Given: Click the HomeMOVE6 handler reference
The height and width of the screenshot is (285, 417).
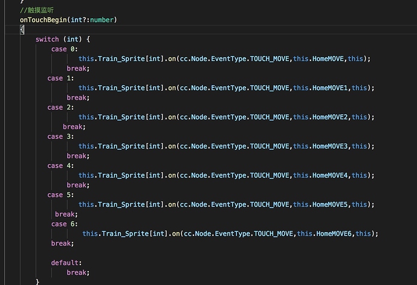Looking at the screenshot, I should [334, 234].
